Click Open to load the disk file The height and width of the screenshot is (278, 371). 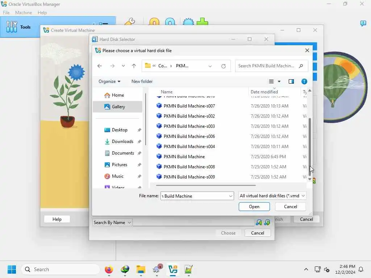pyautogui.click(x=254, y=207)
